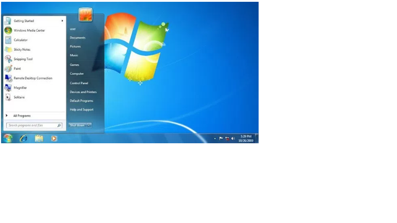This screenshot has width=397, height=223.
Task: Click the Start orb button
Action: [x=8, y=138]
